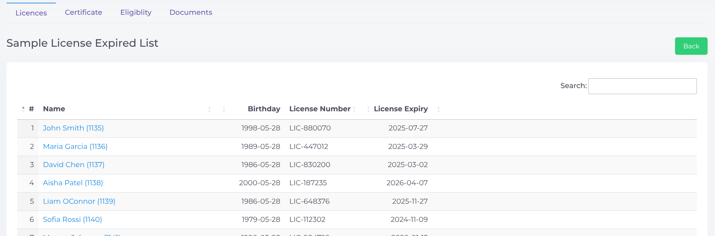Image resolution: width=715 pixels, height=236 pixels.
Task: Click expiry date 2025-03-29
Action: click(x=408, y=147)
